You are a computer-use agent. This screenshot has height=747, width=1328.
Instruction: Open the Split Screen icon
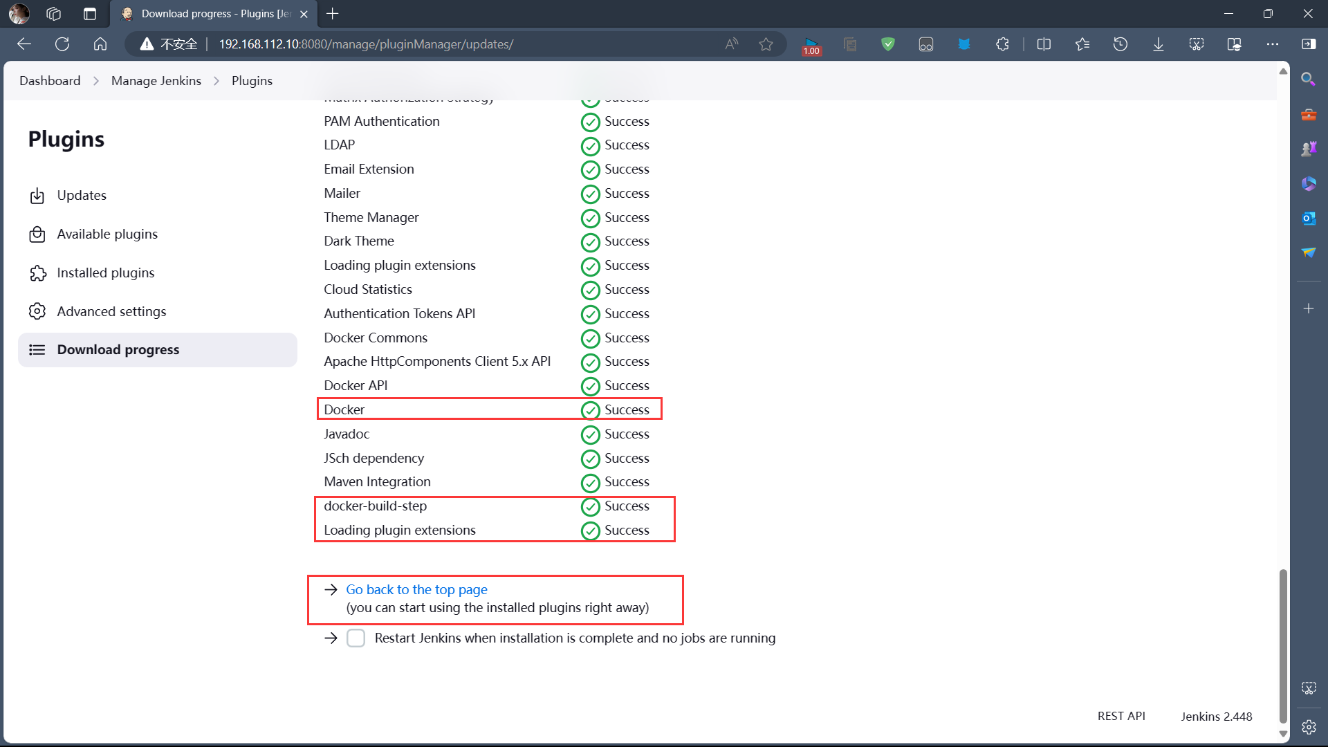[1044, 44]
